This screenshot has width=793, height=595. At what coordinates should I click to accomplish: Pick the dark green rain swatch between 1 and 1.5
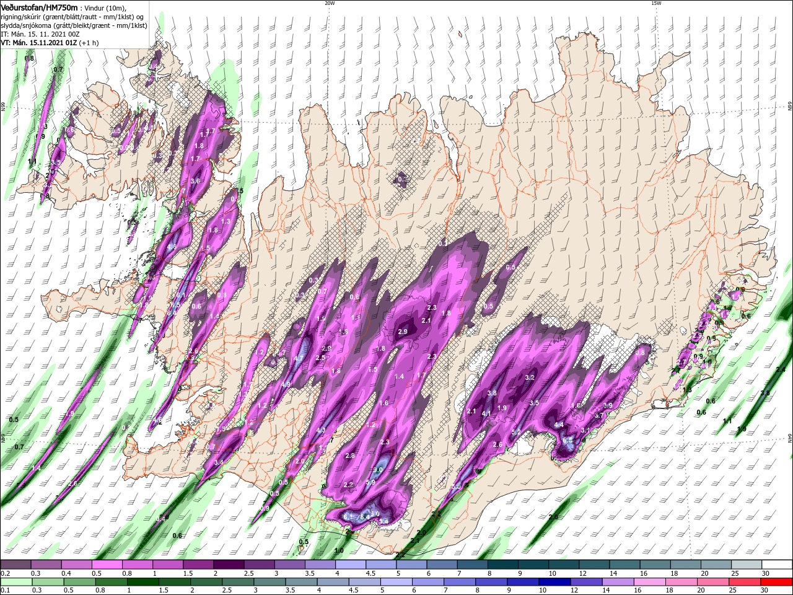(x=142, y=582)
